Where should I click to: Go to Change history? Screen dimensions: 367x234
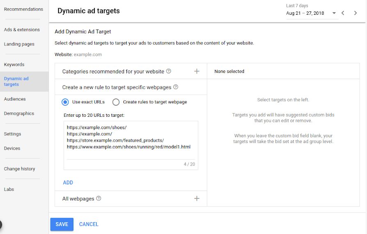click(19, 168)
